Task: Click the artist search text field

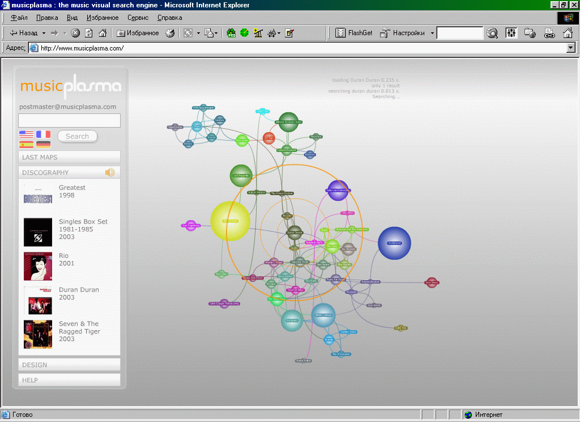Action: point(69,120)
